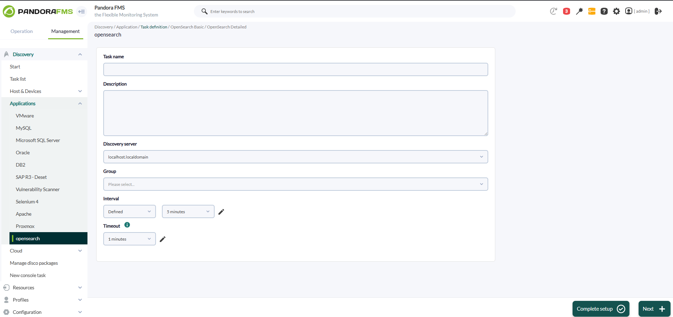Select Apache under Applications
The image size is (673, 317).
(24, 214)
